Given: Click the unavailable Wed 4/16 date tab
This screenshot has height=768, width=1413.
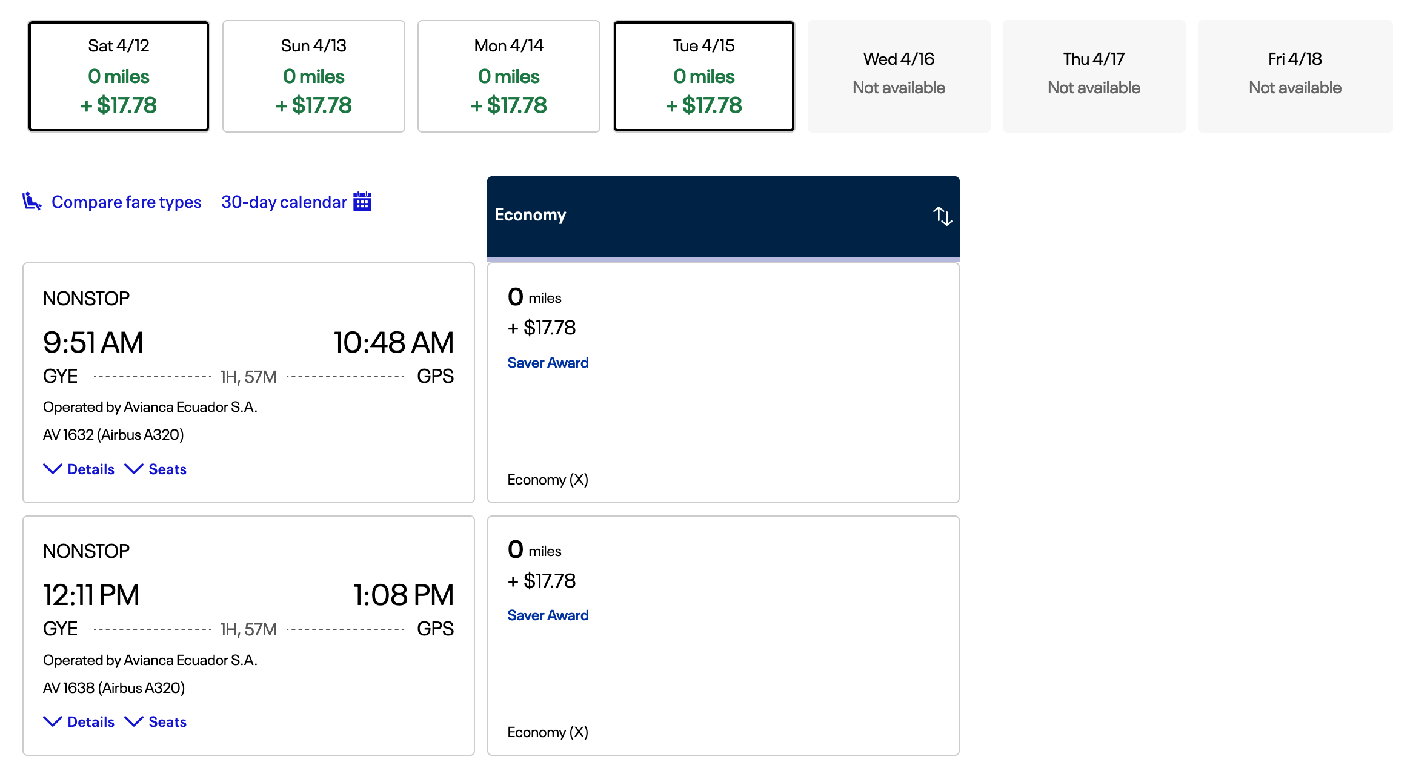Looking at the screenshot, I should 899,76.
